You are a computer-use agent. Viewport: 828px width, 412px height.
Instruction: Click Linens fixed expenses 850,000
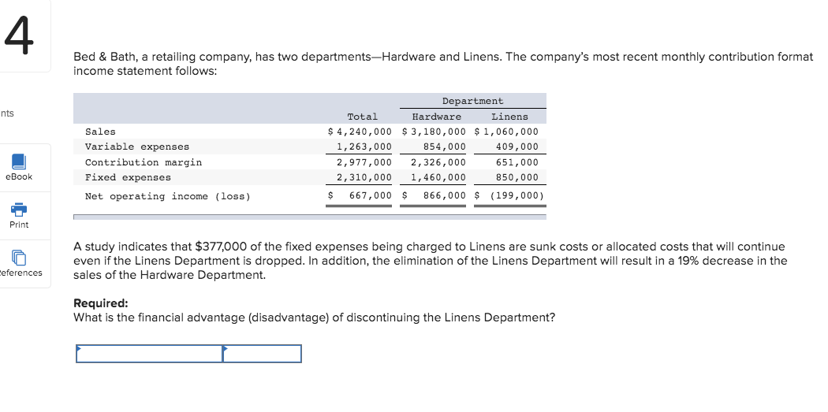(517, 178)
